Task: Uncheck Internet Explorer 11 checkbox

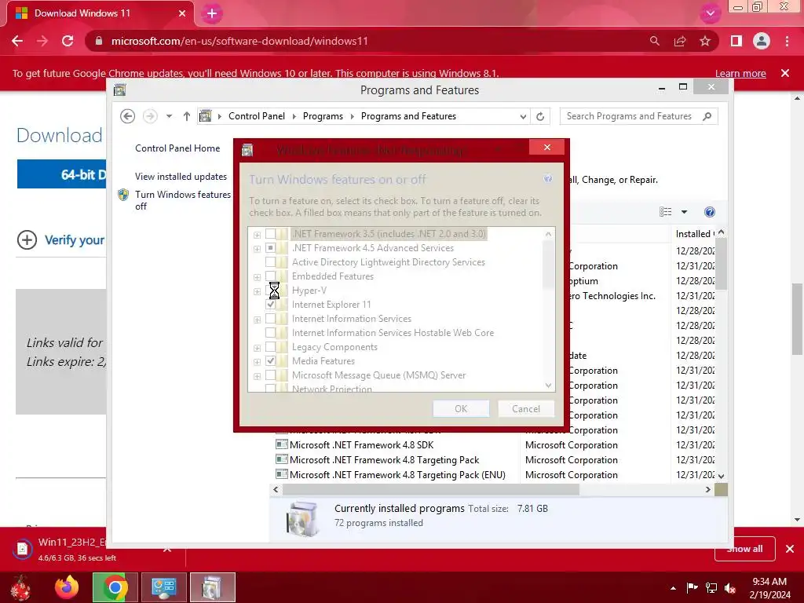Action: [x=270, y=305]
